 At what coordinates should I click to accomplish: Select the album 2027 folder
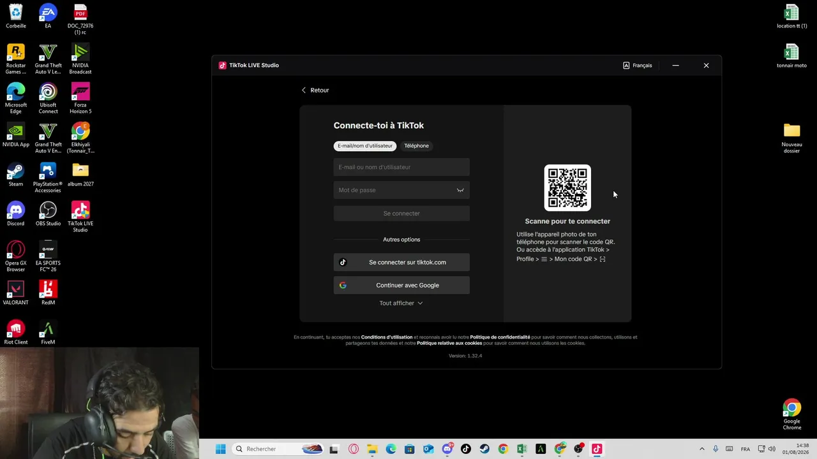pyautogui.click(x=80, y=175)
